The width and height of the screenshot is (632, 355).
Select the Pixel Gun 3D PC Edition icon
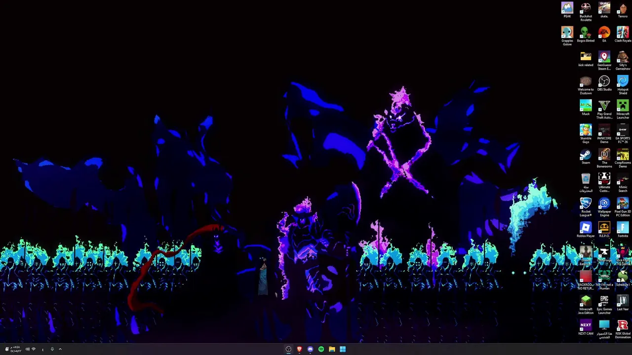[623, 207]
